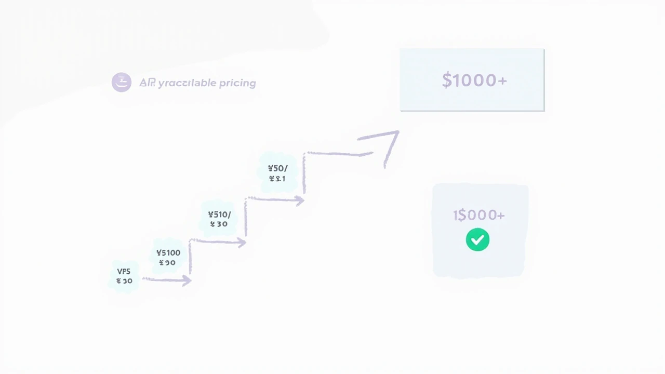Screen dimensions: 665x374
Task: Click the green checkmark badge
Action: (477, 240)
